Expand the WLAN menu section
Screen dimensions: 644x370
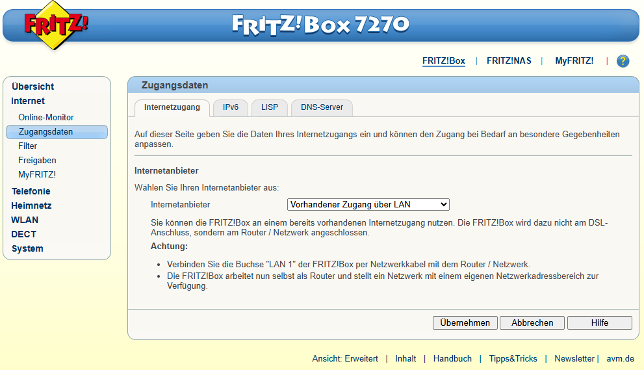[x=25, y=220]
